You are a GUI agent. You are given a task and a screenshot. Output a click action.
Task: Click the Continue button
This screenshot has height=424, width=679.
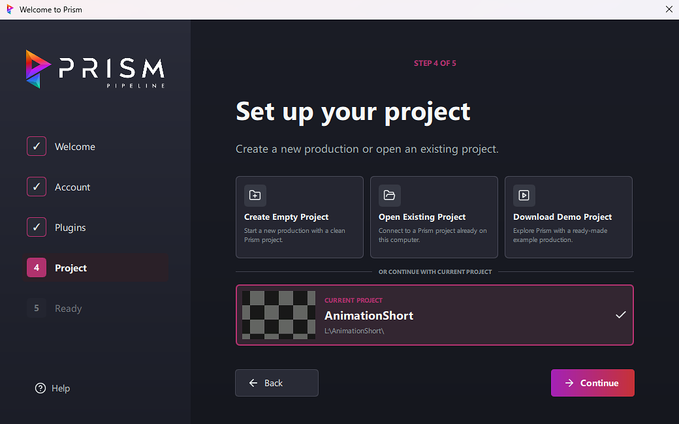[592, 383]
